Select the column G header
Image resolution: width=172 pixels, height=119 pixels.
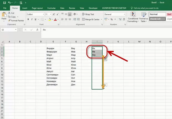tap(76, 42)
